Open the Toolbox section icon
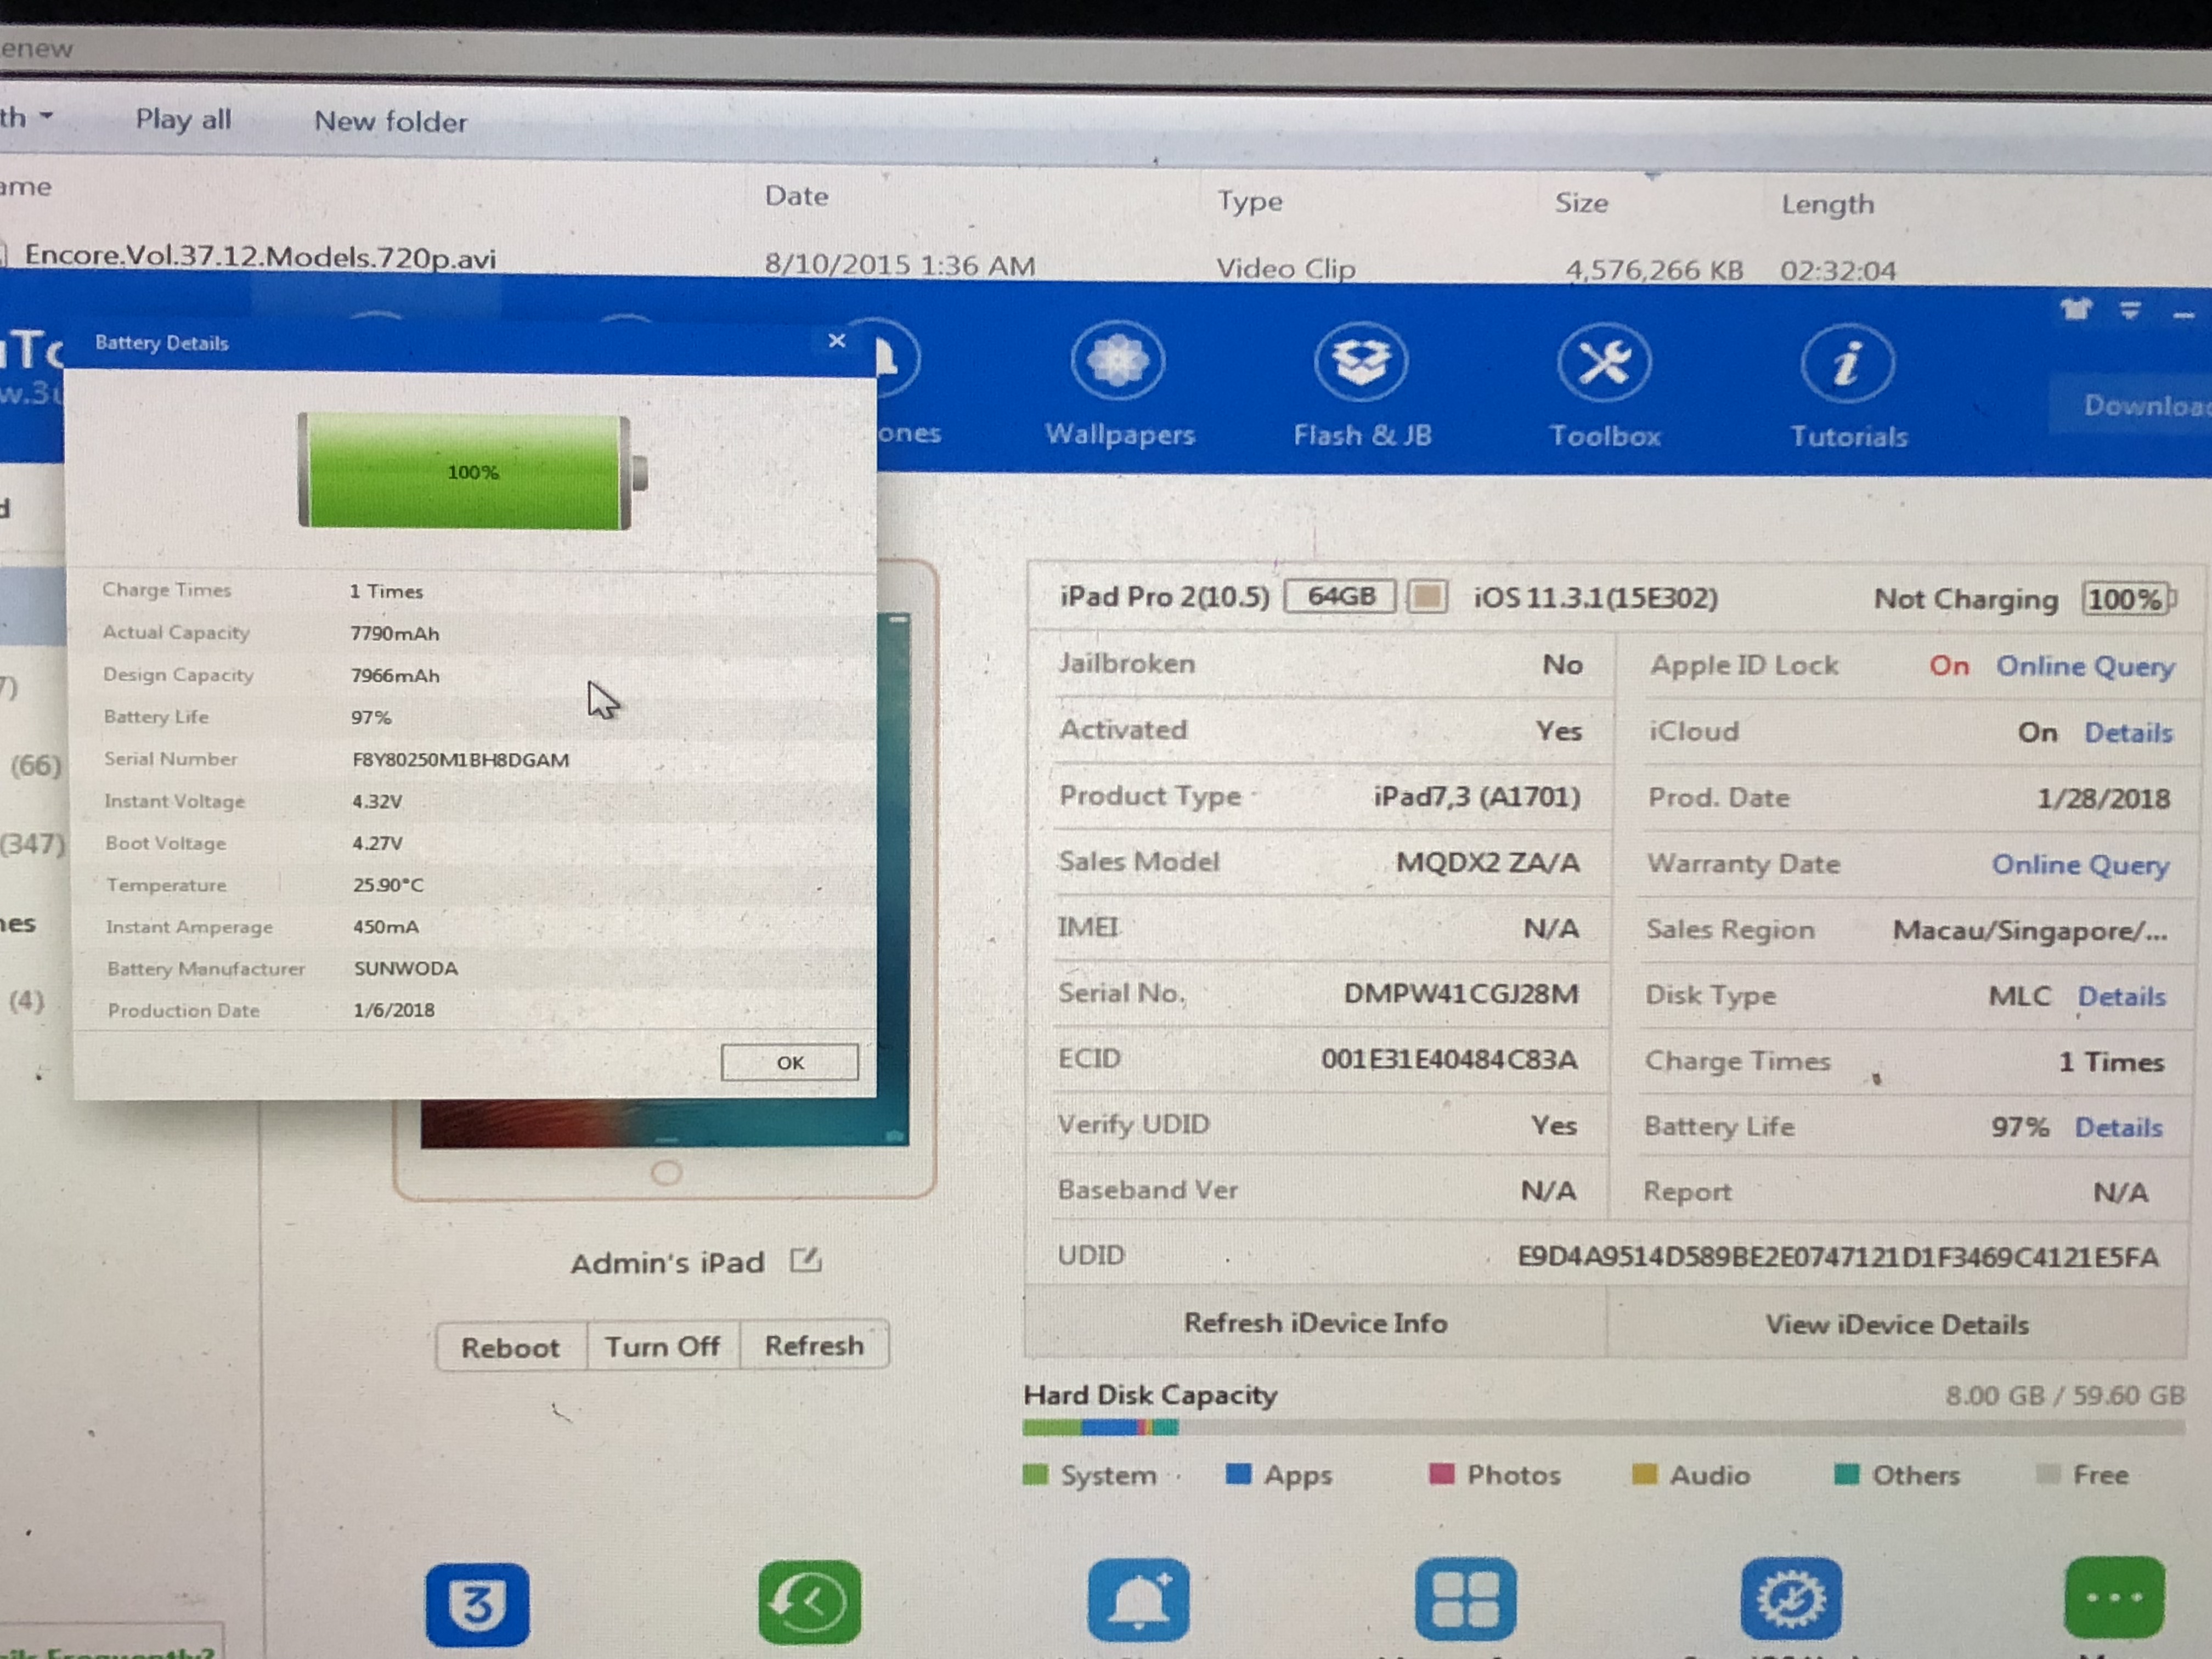The width and height of the screenshot is (2212, 1659). click(x=1604, y=362)
